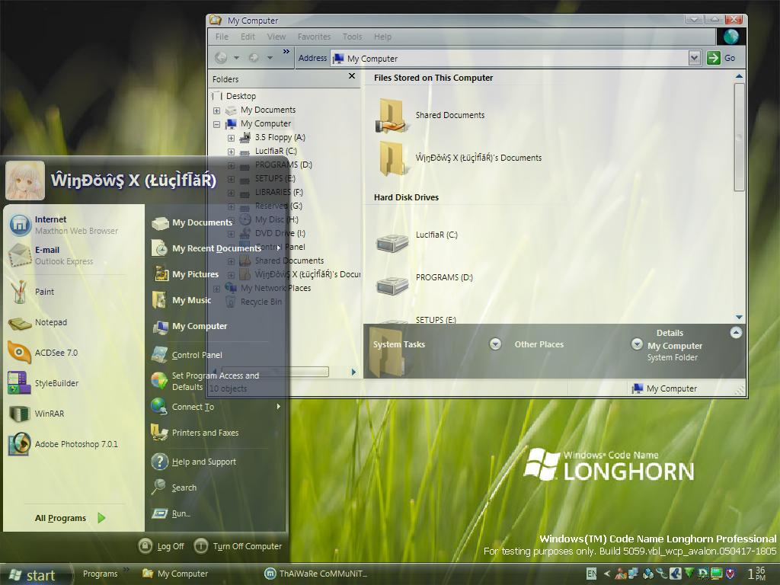Launch Adobe Photoshop 7.0.1
The height and width of the screenshot is (585, 780).
point(75,444)
